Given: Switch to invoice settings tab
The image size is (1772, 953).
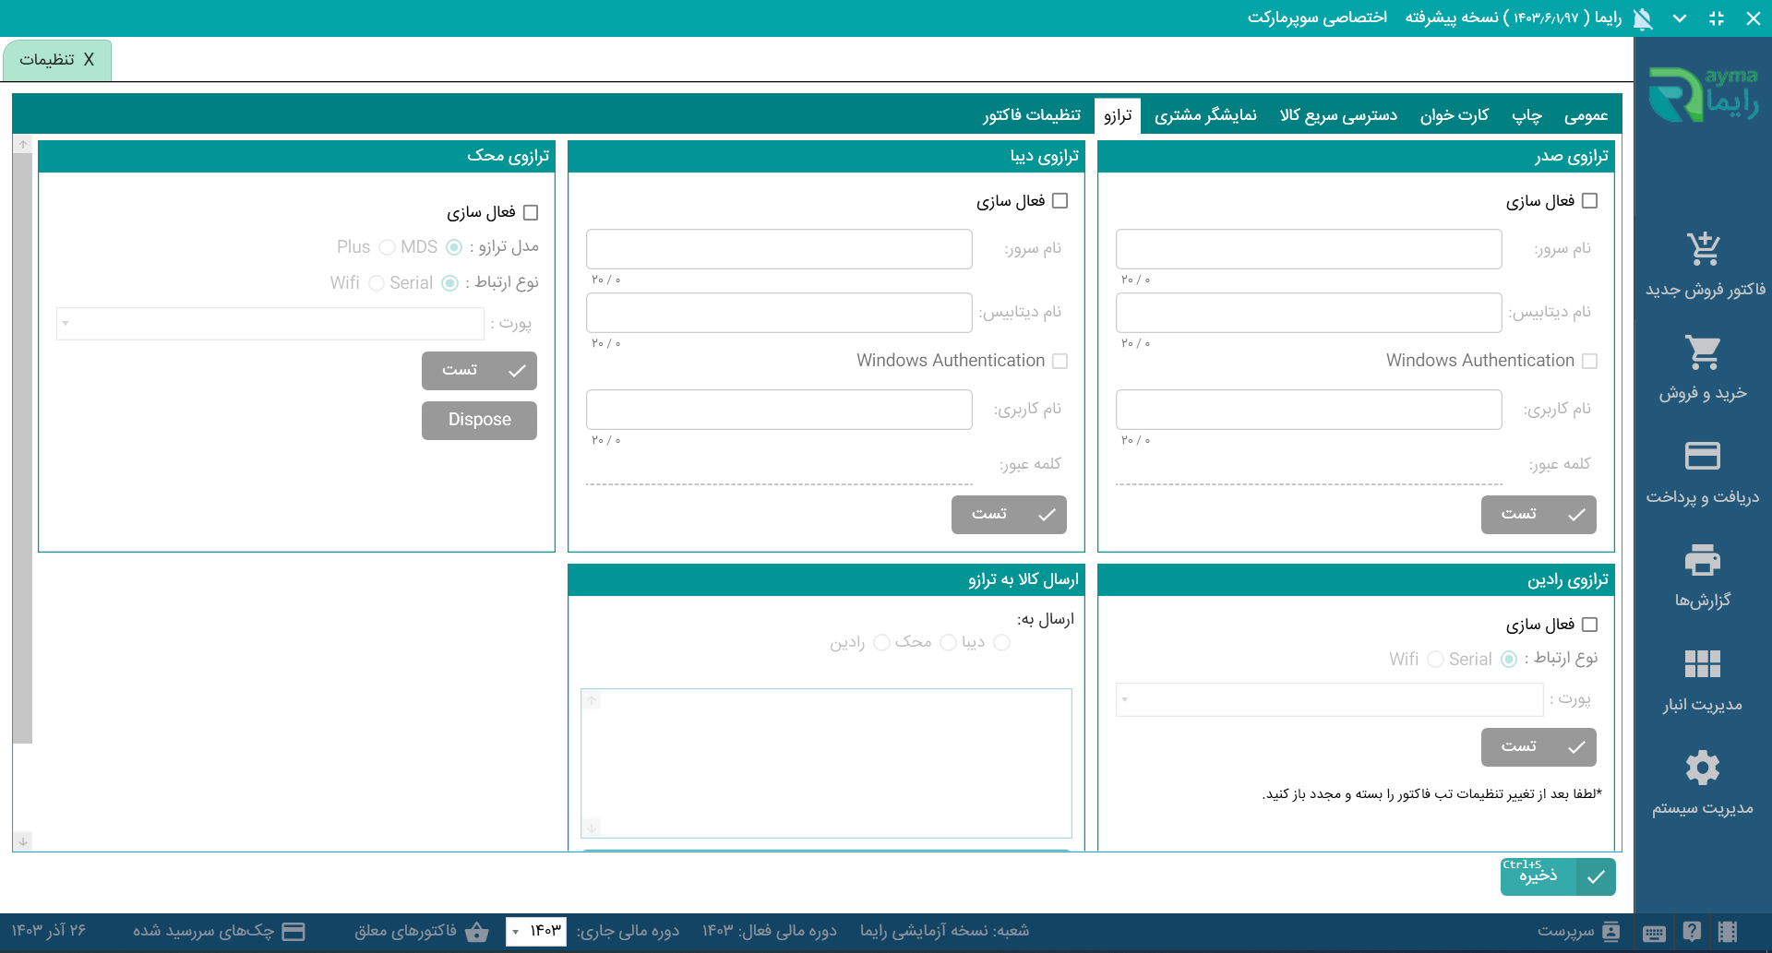Looking at the screenshot, I should point(1032,115).
